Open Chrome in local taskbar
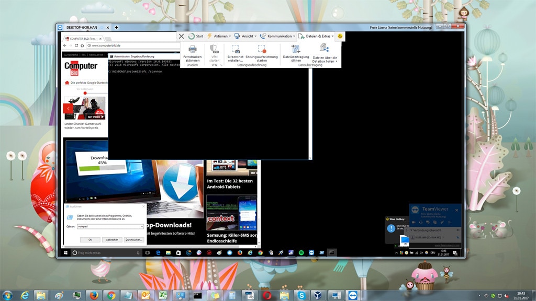Image resolution: width=536 pixels, height=301 pixels. [x=111, y=295]
